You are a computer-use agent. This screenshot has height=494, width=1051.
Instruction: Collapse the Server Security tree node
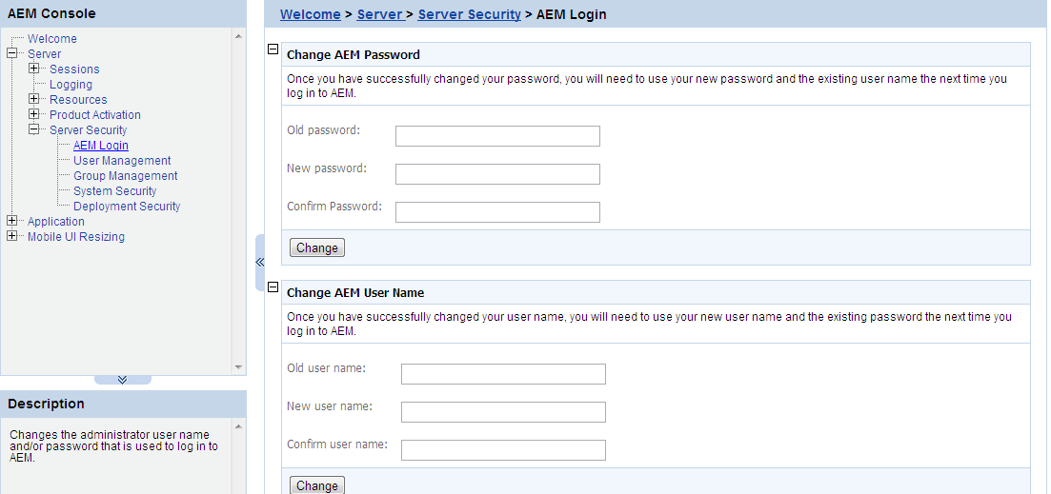33,129
